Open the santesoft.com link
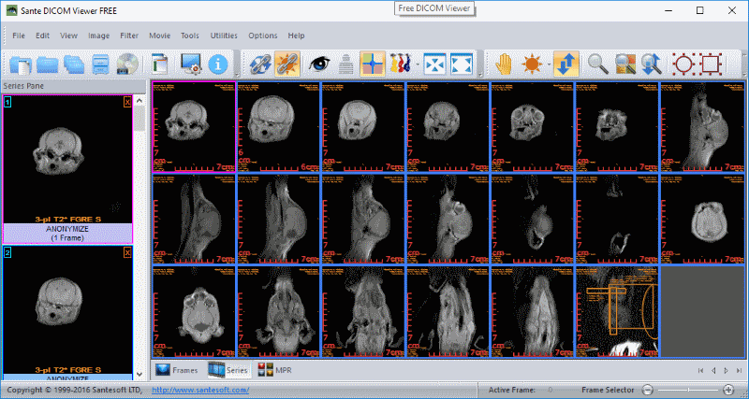The width and height of the screenshot is (749, 399). (200, 390)
